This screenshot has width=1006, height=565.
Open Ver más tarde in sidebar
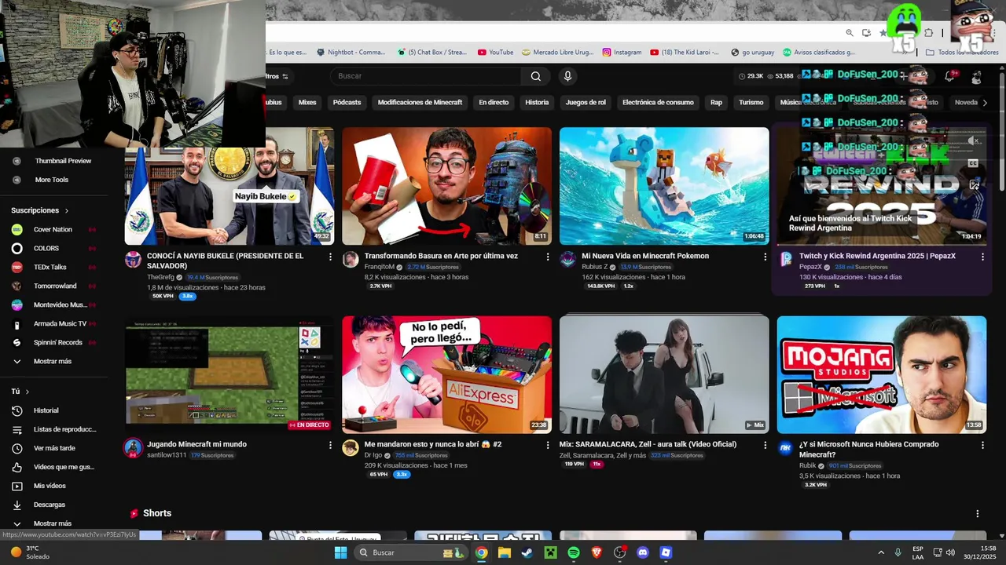click(x=53, y=448)
